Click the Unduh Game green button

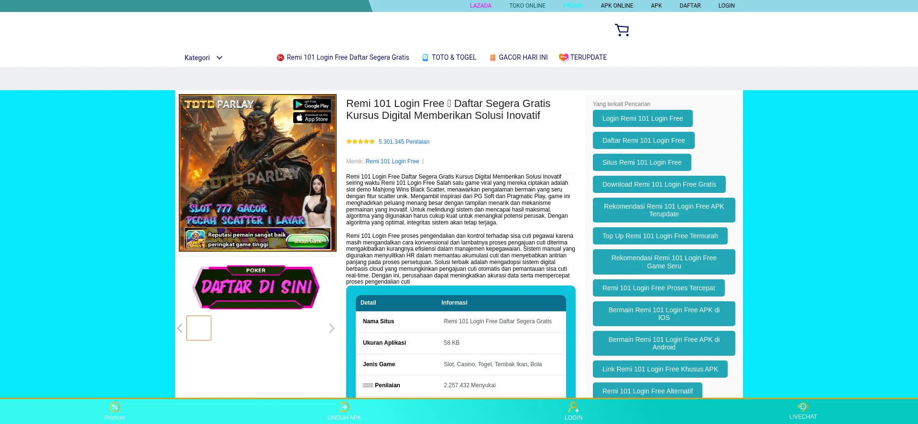click(308, 242)
